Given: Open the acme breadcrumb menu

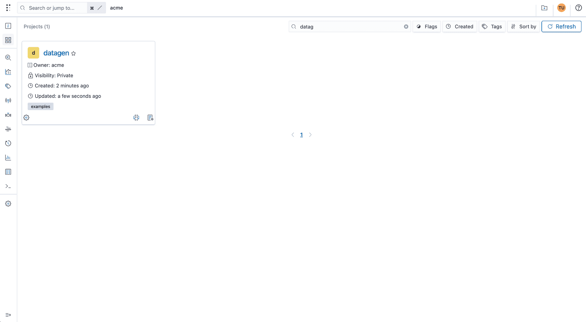Looking at the screenshot, I should 117,8.
